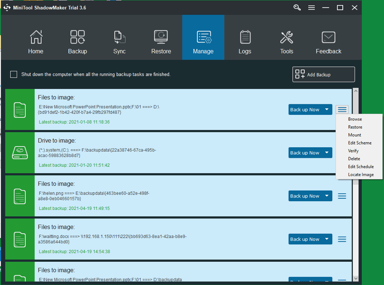Open the Sync section
Image resolution: width=384 pixels, height=285 pixels.
tap(119, 42)
